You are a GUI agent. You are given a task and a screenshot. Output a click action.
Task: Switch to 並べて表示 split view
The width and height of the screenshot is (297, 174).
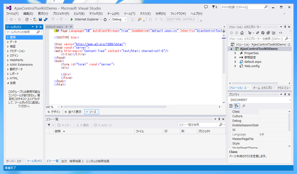pyautogui.click(x=73, y=112)
